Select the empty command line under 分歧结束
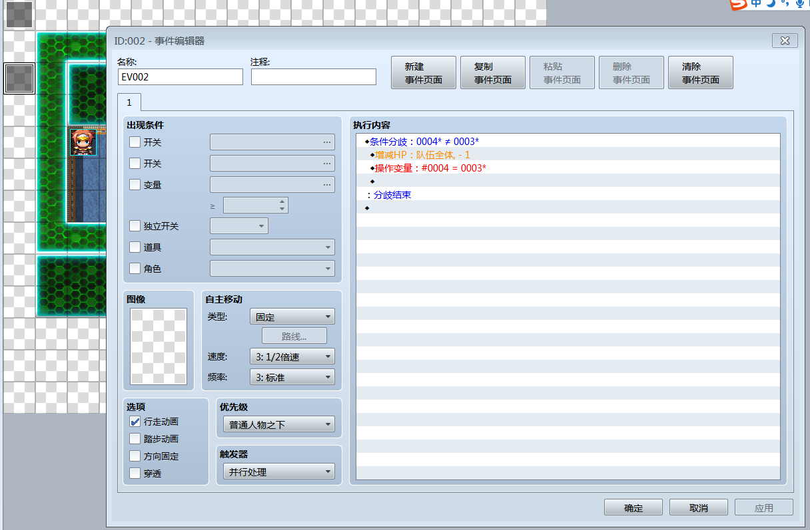 pos(568,208)
